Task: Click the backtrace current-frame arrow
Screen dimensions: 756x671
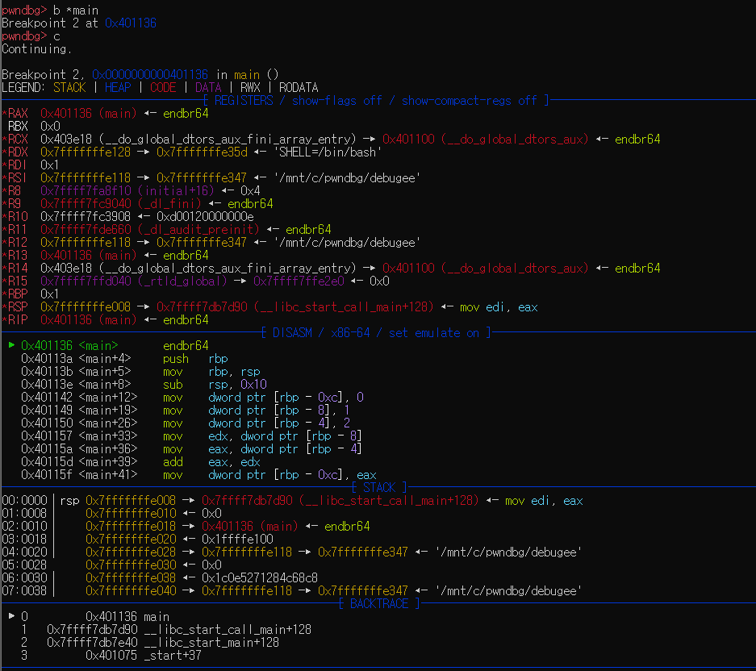Action: click(11, 616)
